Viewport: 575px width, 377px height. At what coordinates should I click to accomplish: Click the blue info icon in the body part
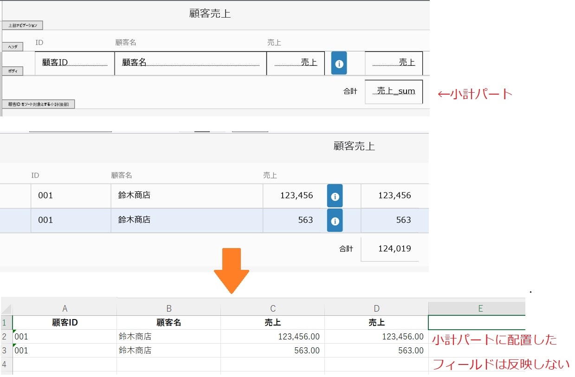pyautogui.click(x=338, y=63)
